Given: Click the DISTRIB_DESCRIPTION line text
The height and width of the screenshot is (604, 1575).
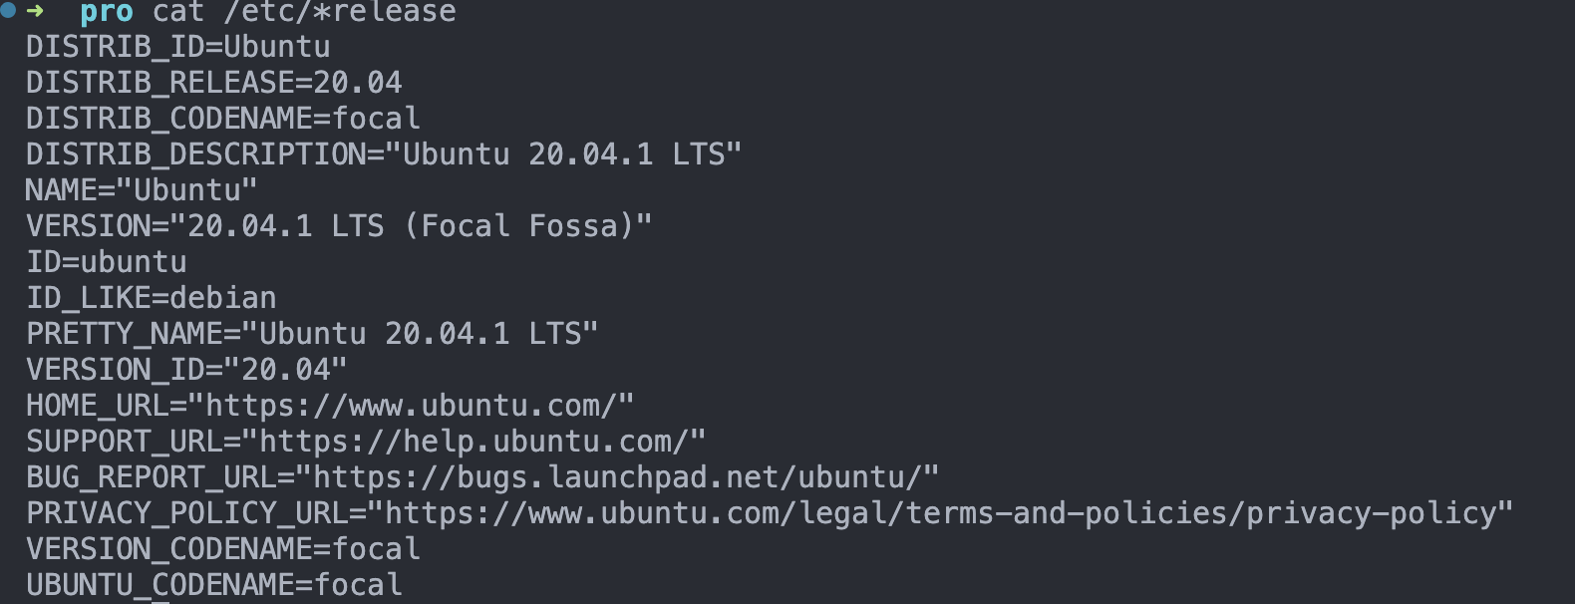Looking at the screenshot, I should (384, 154).
